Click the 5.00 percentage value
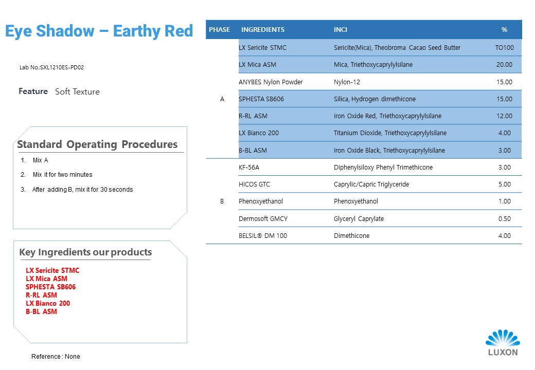Viewport: 535px width, 370px height. pyautogui.click(x=504, y=184)
